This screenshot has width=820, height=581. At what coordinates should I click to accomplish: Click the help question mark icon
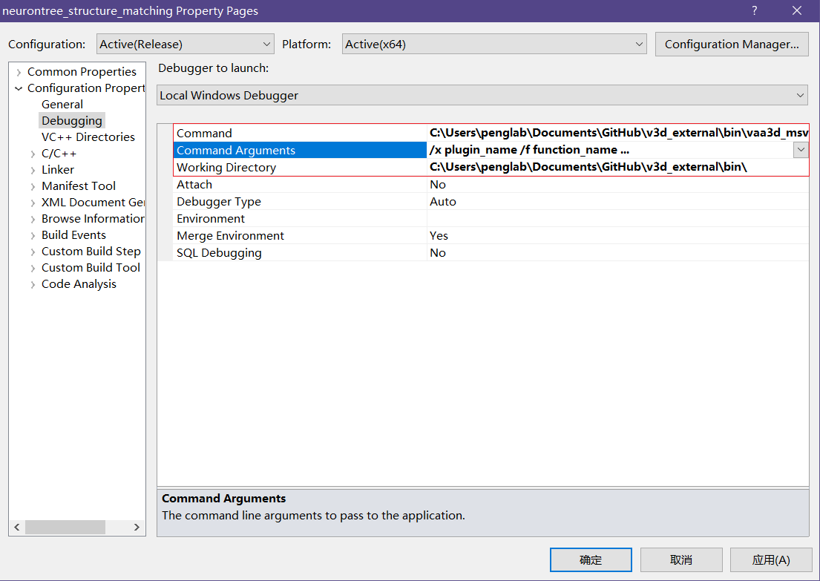pyautogui.click(x=755, y=10)
